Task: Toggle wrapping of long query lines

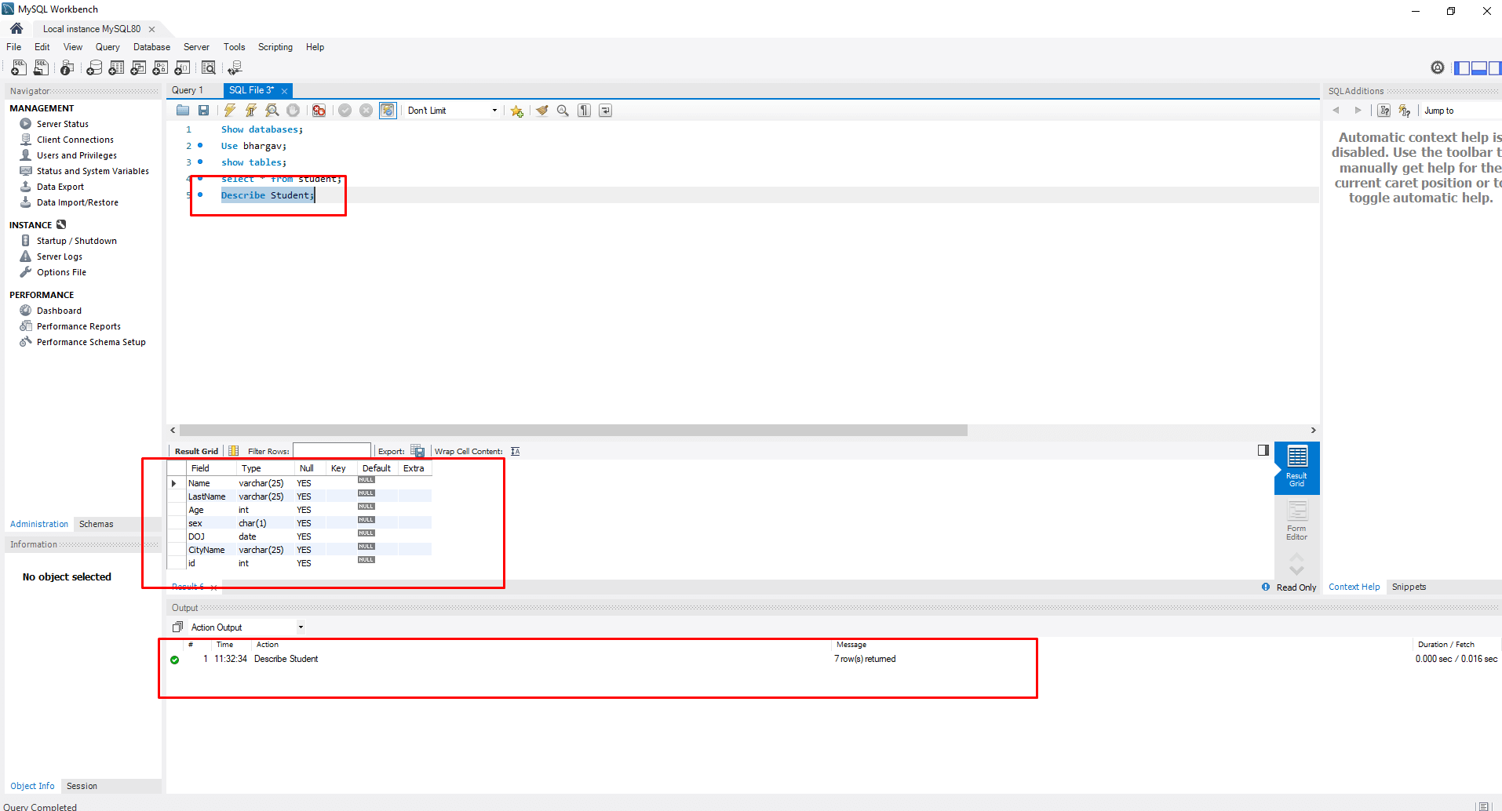Action: pos(605,110)
